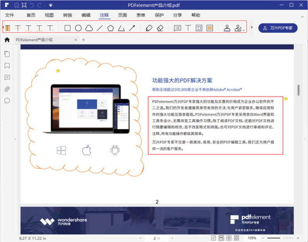Viewport: 308px width, 242px height.
Task: Enable two-page facing view mode
Action: tap(229, 238)
